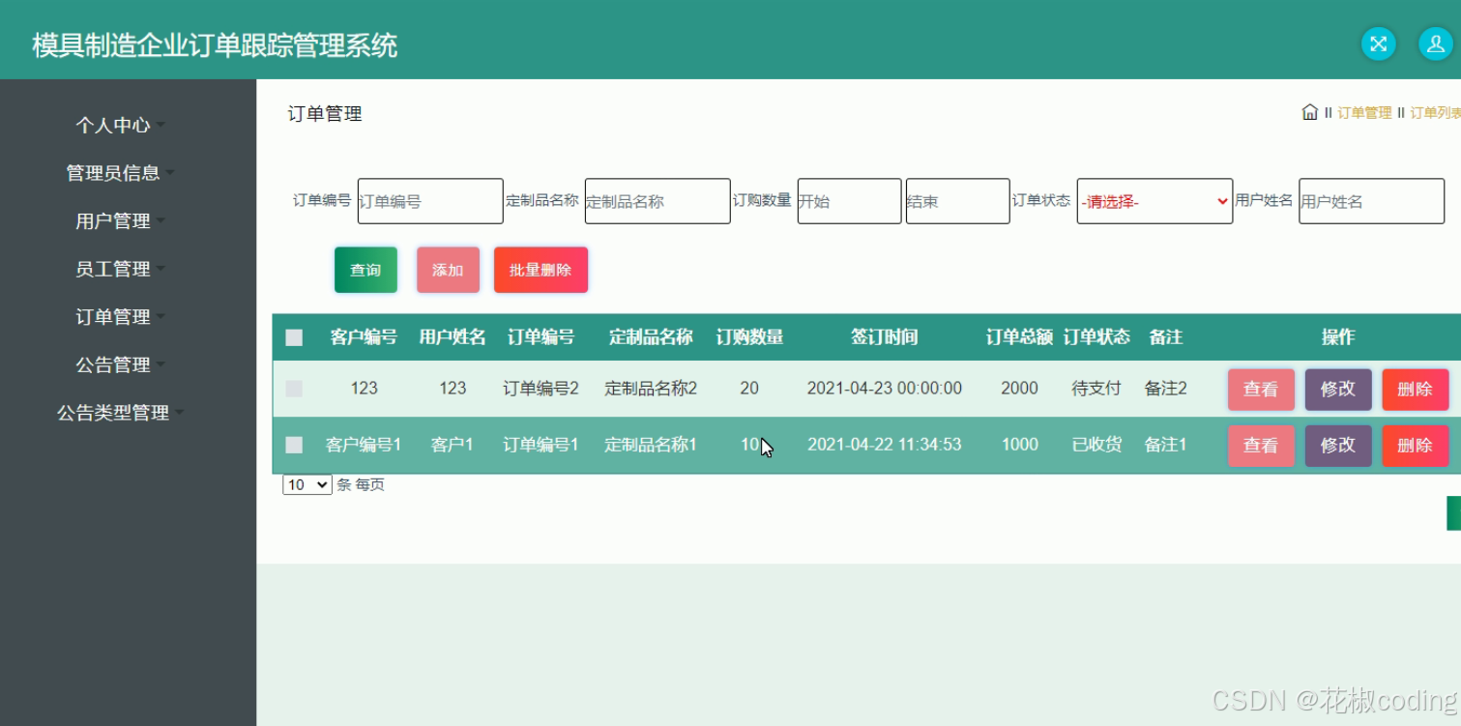Screen dimensions: 1461x726
Task: Click the 待支付 status cell
Action: click(x=1096, y=389)
